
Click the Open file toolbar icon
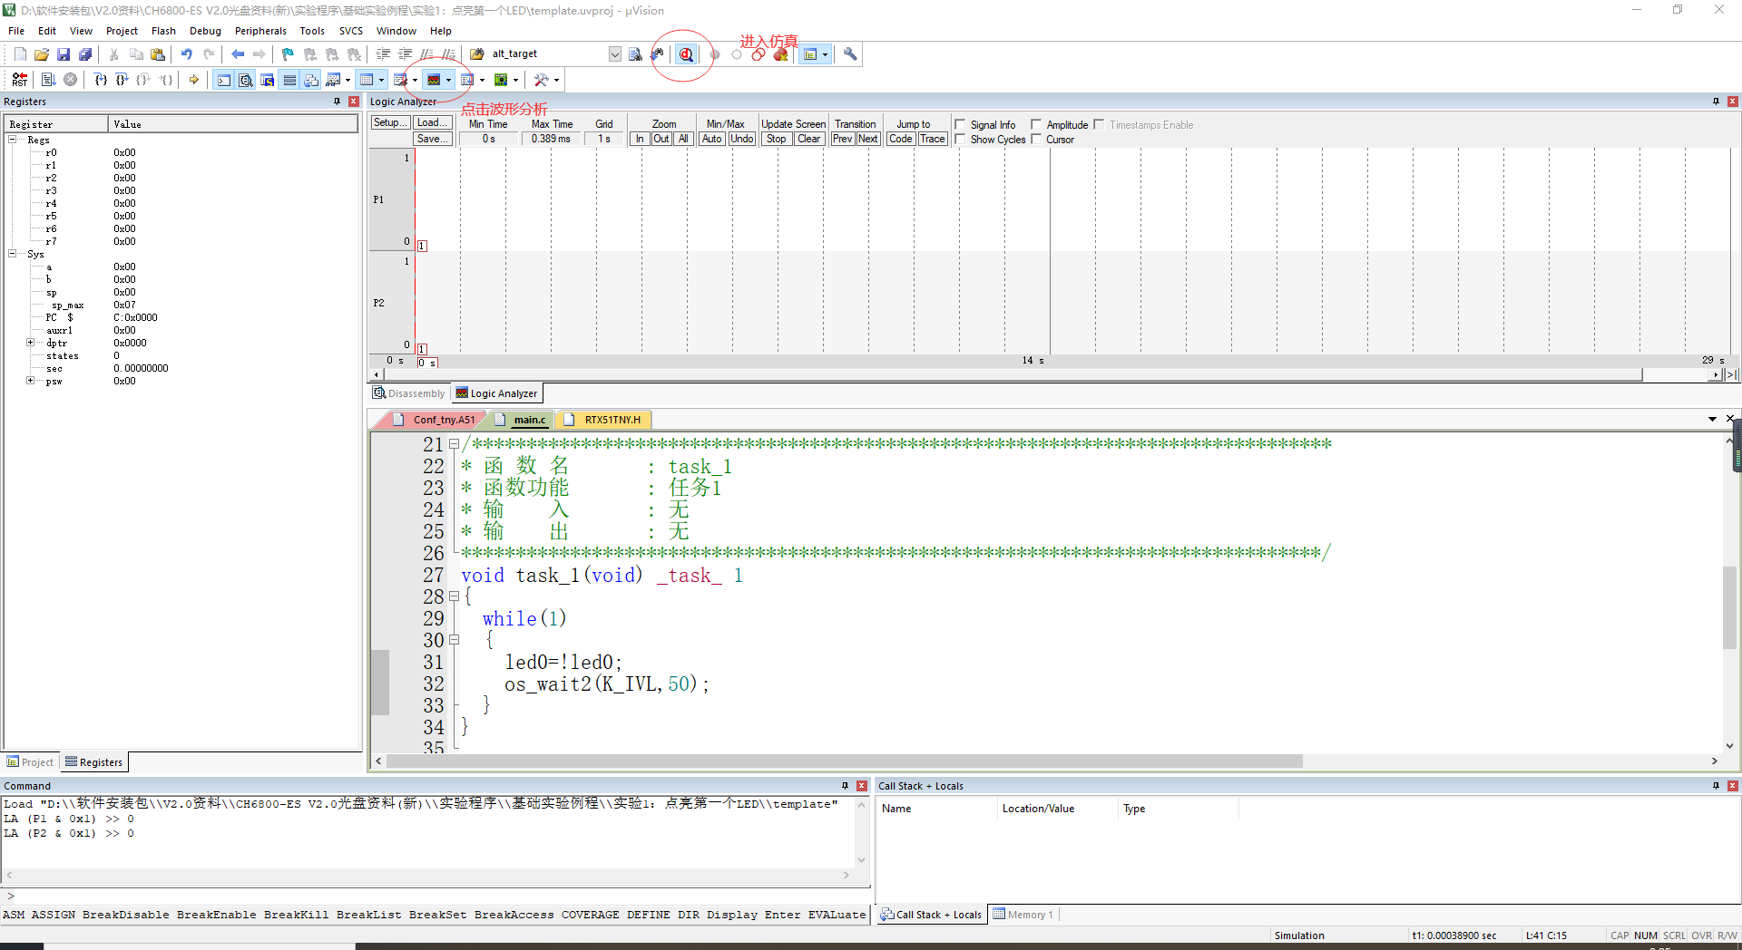[42, 54]
